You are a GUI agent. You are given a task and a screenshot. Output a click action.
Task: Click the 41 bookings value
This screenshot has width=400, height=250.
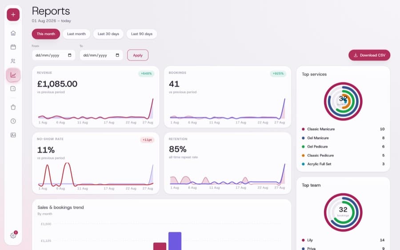174,84
